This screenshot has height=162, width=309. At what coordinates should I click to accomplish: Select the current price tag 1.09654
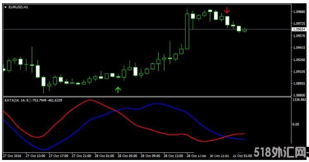299,30
